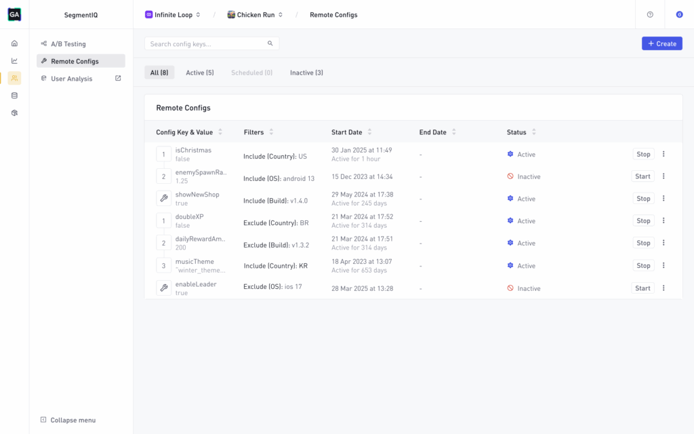Open the user account avatar icon
The height and width of the screenshot is (434, 694).
click(679, 14)
